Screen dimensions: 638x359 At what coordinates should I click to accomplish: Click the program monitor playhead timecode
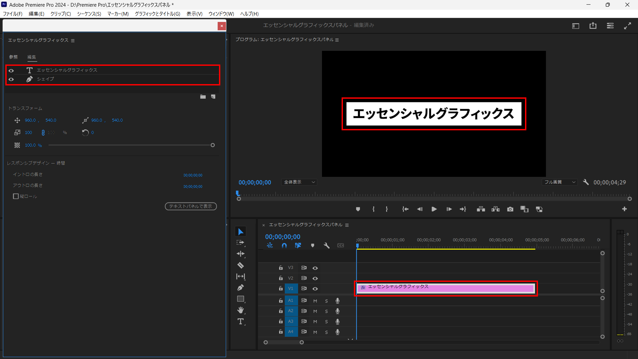click(255, 182)
